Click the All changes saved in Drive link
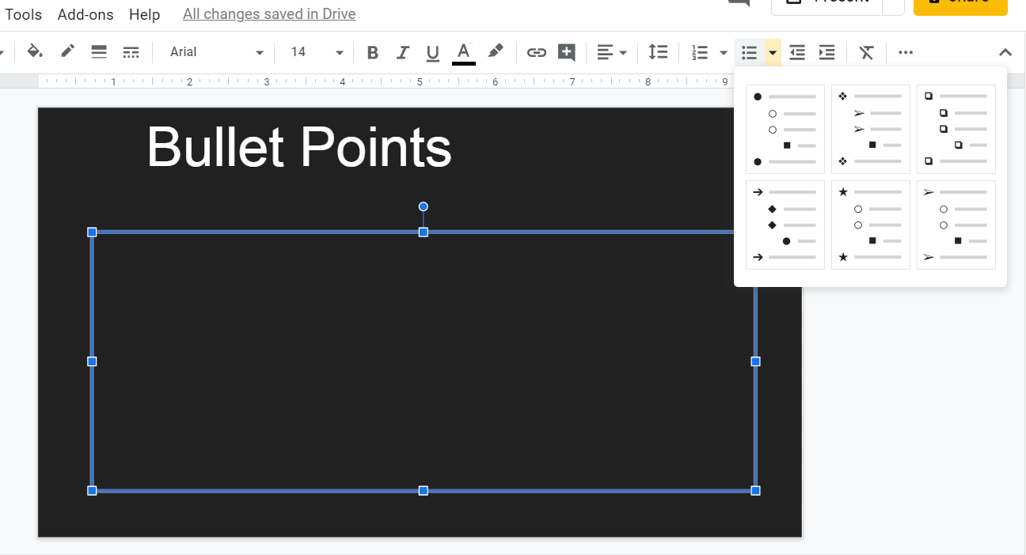Screen dimensions: 1026x555 (x=269, y=14)
